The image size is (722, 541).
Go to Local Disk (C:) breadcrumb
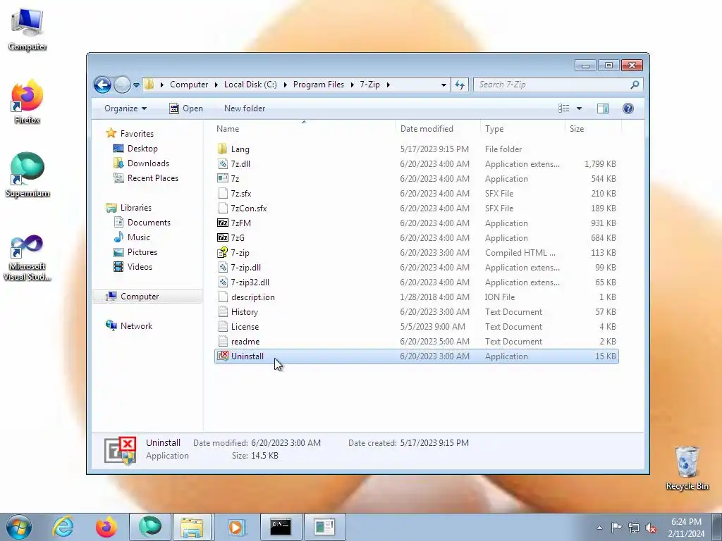[250, 85]
